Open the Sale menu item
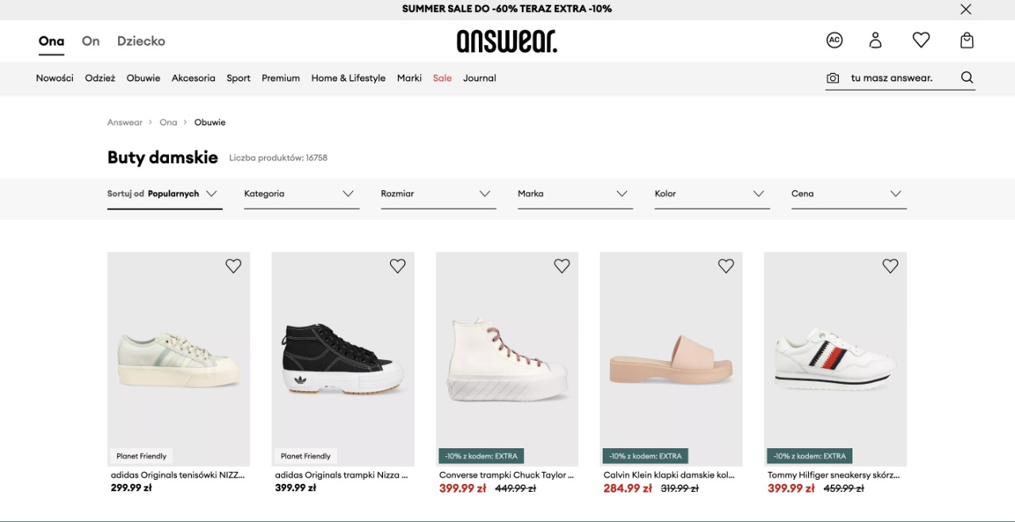 click(x=442, y=78)
